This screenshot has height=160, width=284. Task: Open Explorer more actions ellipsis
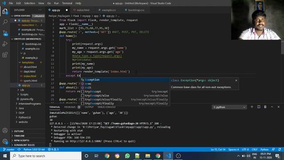(x=40, y=10)
